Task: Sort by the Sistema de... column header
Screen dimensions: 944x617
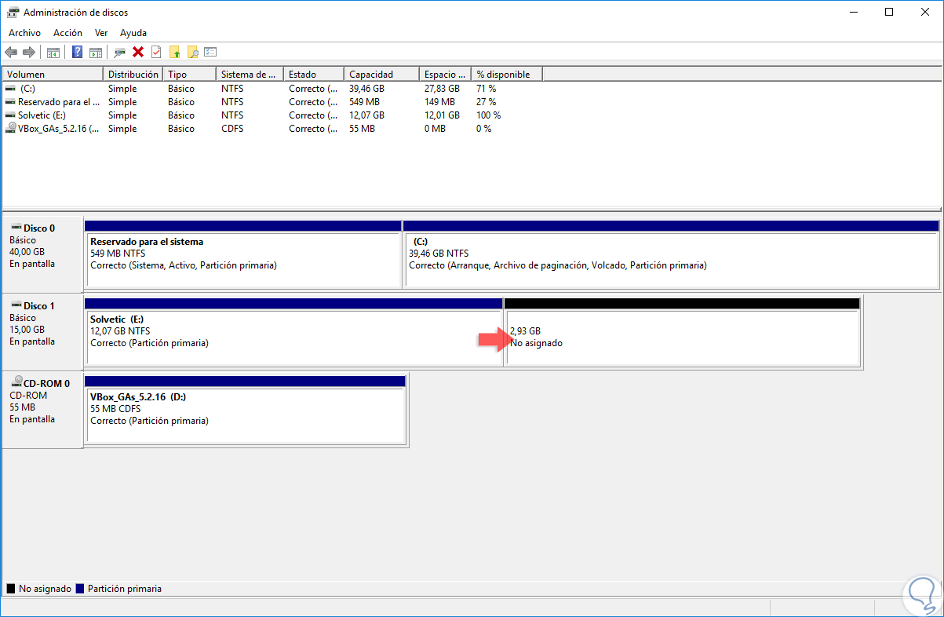Action: 250,75
